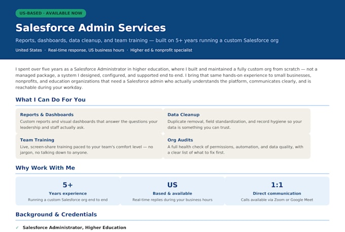Click 'United States' in the header
345x232 pixels.
tap(28, 50)
